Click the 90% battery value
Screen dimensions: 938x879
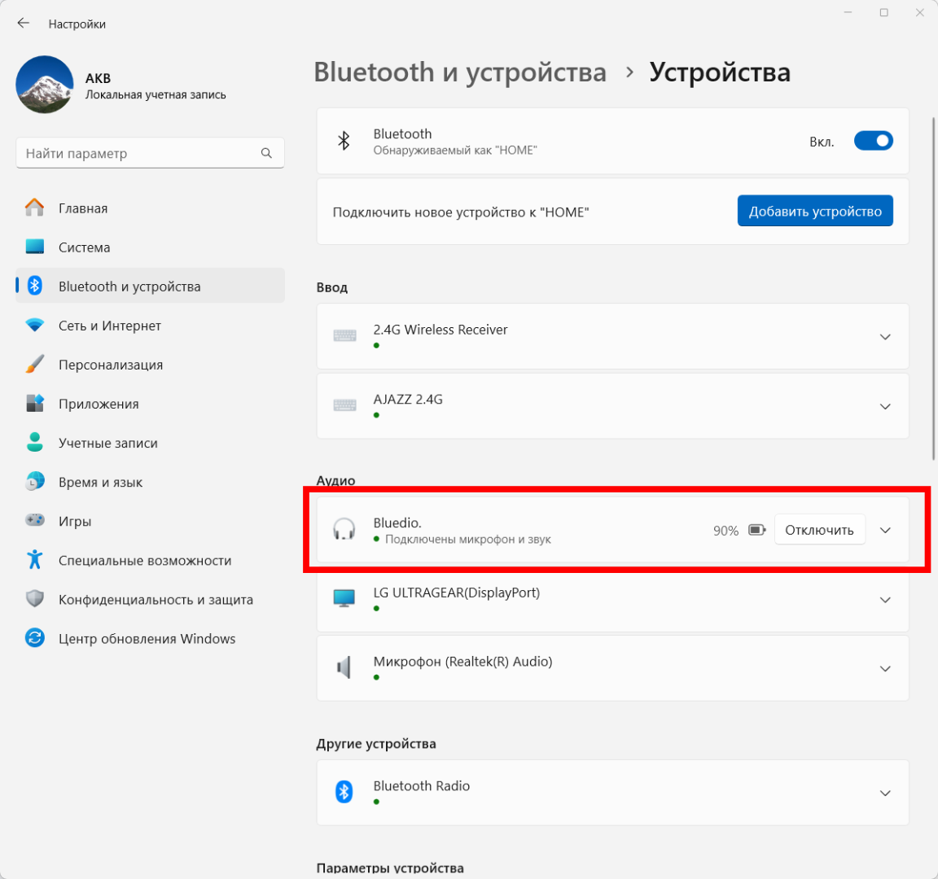pos(725,531)
